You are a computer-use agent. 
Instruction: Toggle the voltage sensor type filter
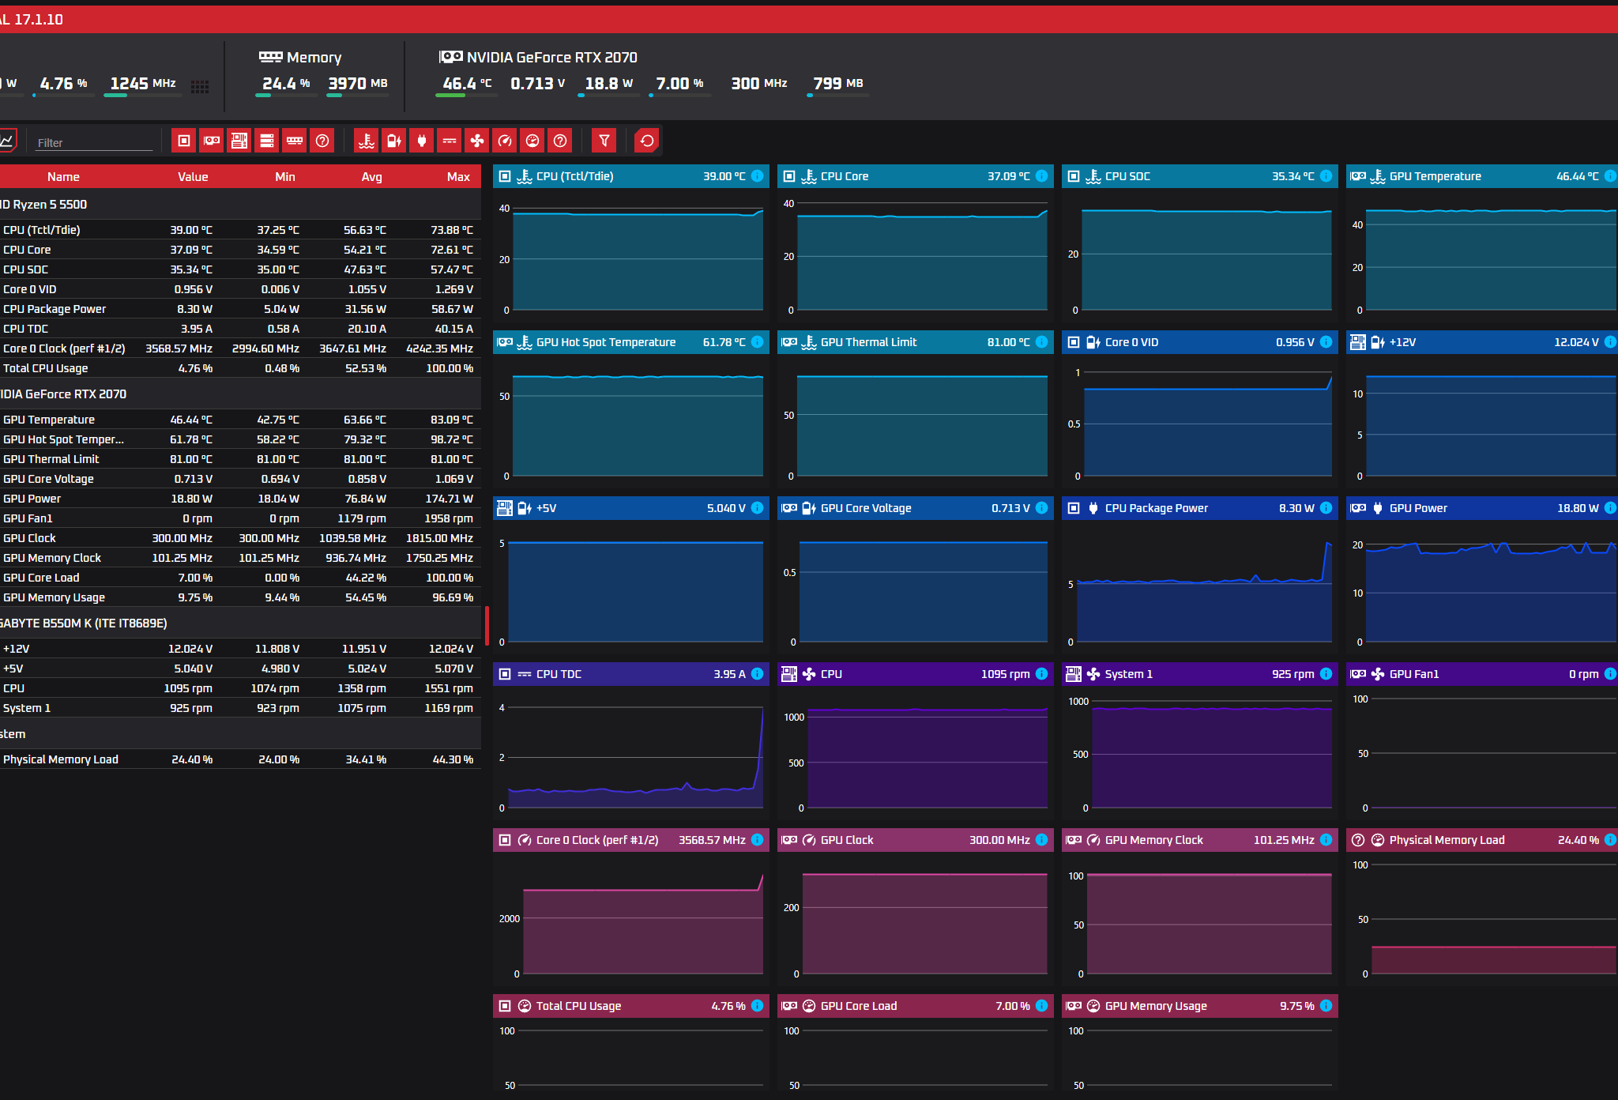tap(394, 141)
